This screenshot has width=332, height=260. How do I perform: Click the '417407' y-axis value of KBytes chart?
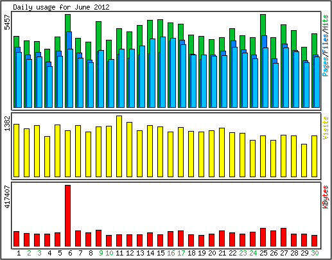pyautogui.click(x=8, y=196)
